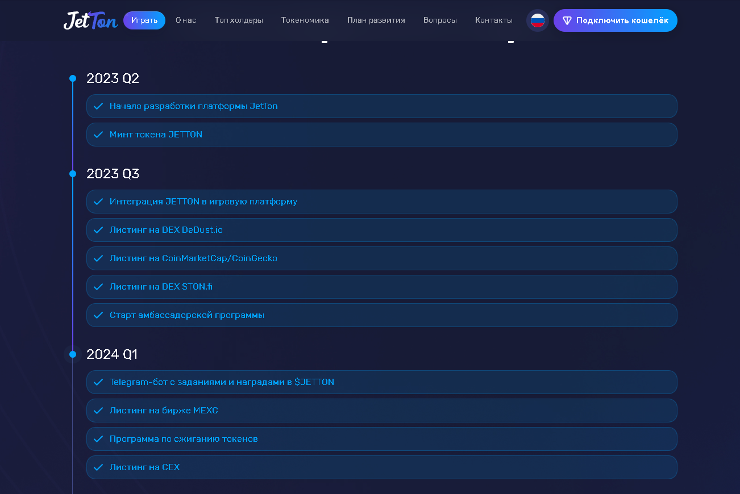The image size is (740, 494).
Task: Click the "2023 Q3" heading
Action: point(113,174)
